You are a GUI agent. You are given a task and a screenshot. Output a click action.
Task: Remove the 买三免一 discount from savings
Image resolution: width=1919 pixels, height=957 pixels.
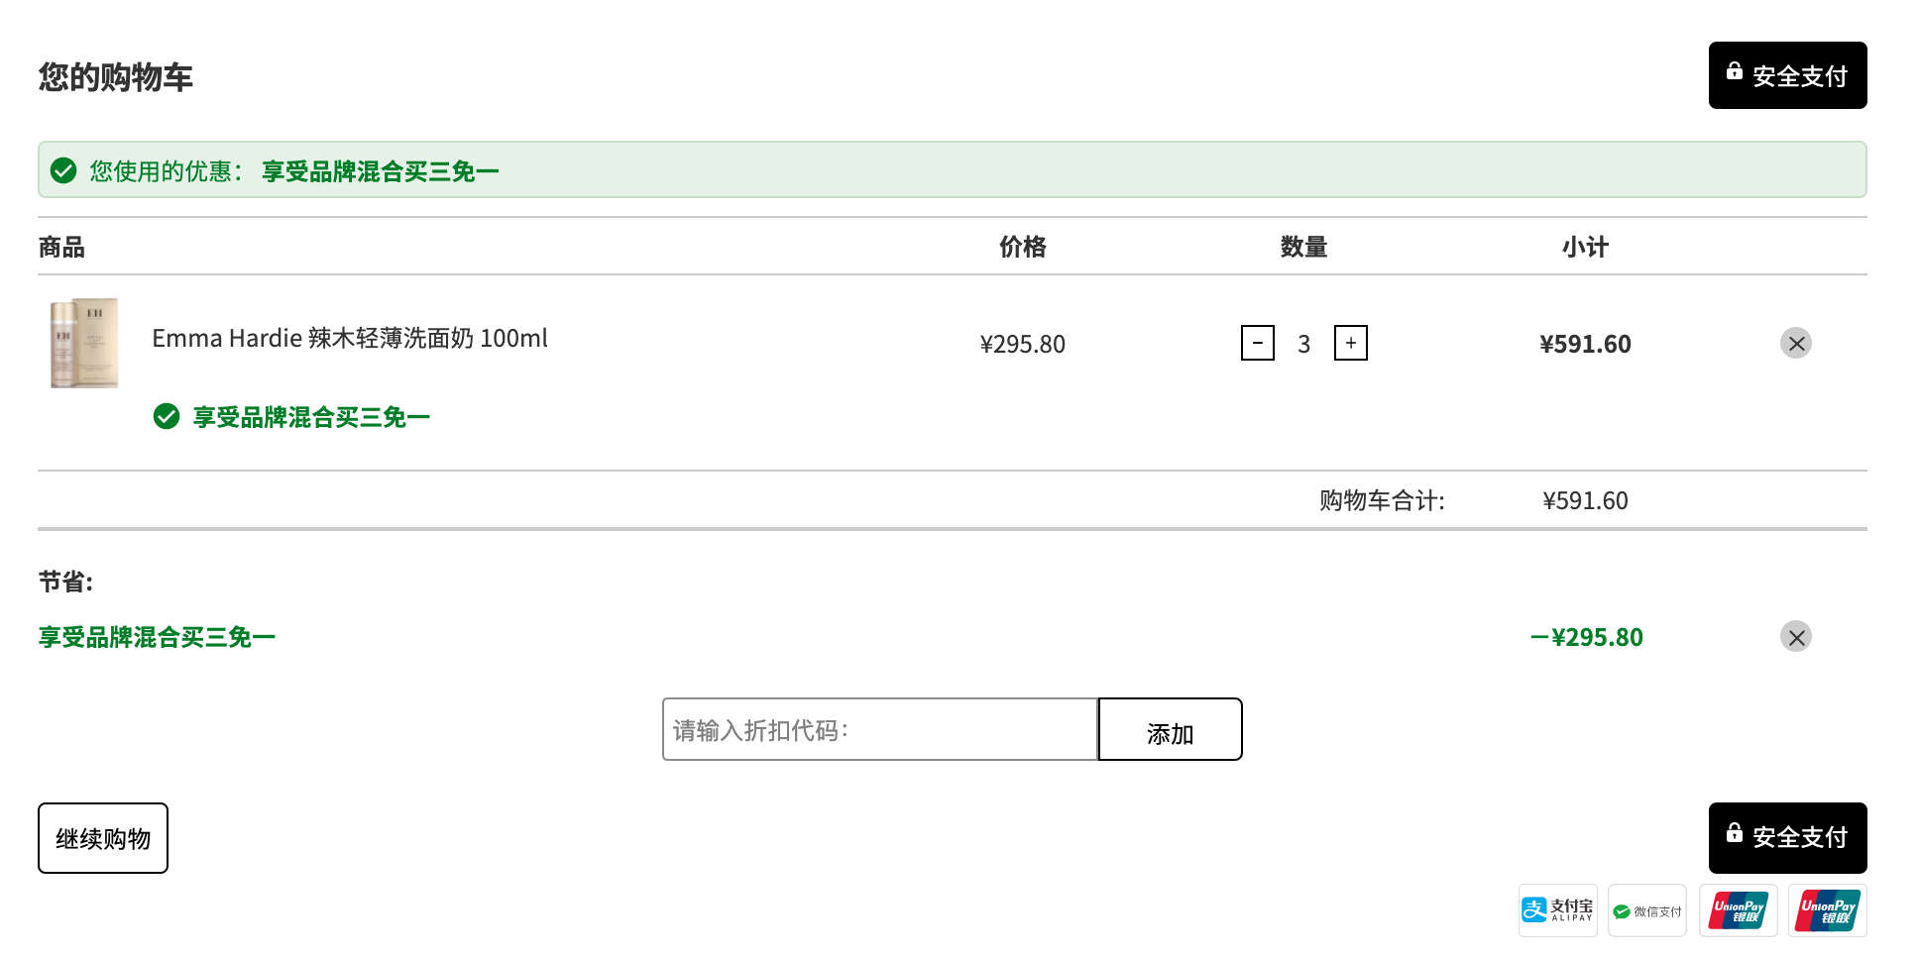(1795, 636)
